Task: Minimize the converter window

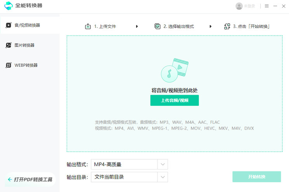Action: tap(275, 6)
